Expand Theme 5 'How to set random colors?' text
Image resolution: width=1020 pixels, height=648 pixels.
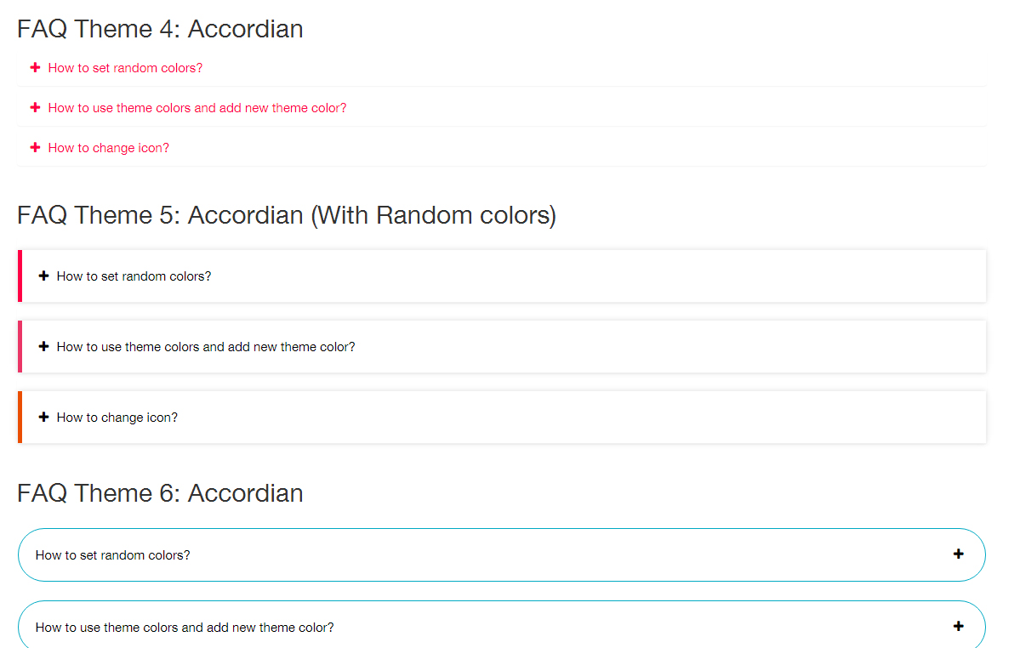[134, 276]
